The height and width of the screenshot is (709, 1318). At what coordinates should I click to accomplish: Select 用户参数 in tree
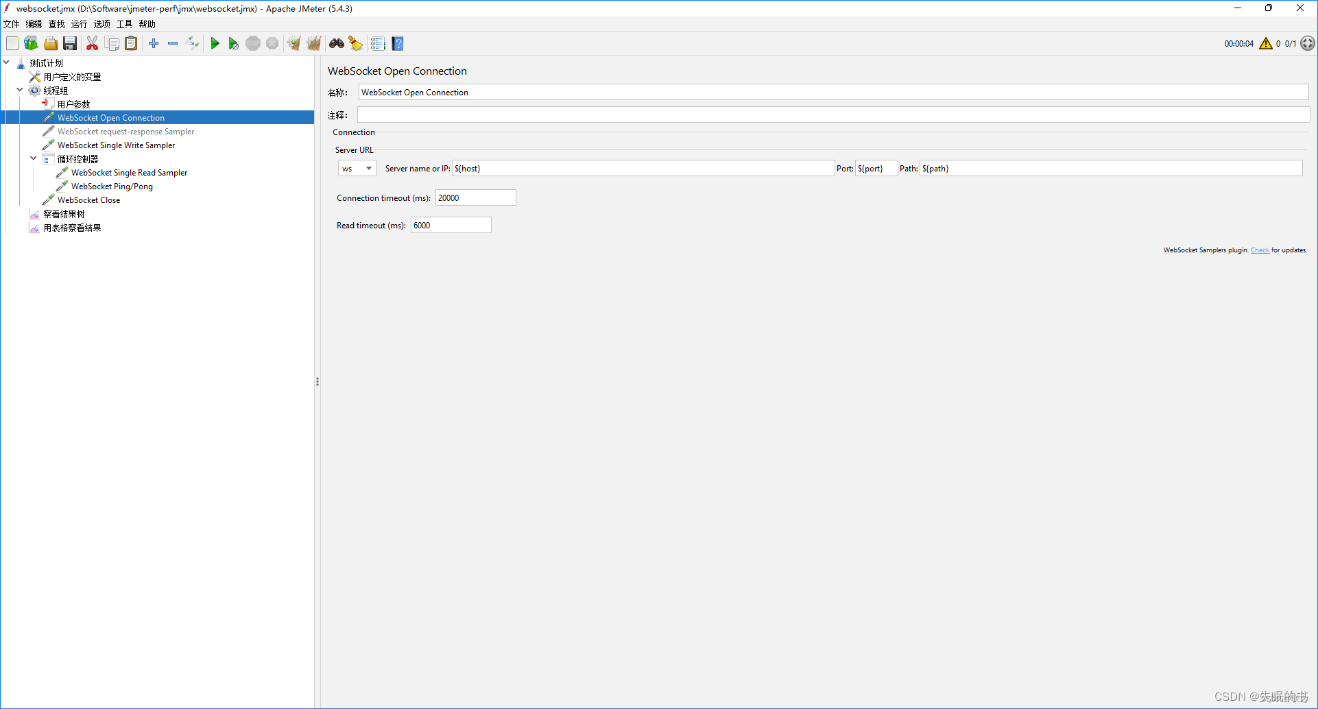[x=73, y=104]
